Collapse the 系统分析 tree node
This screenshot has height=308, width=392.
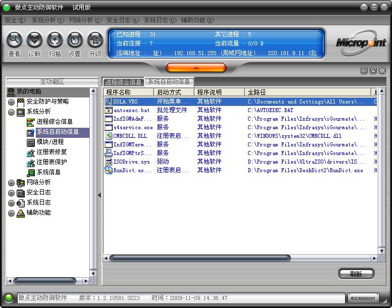point(11,112)
